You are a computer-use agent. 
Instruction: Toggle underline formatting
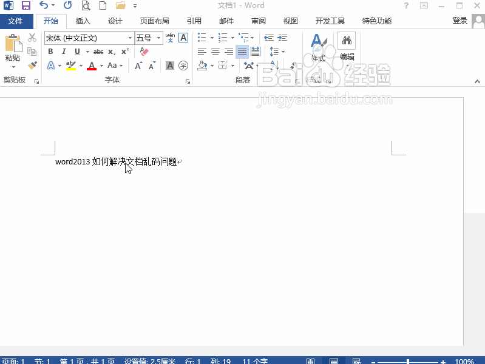click(77, 52)
